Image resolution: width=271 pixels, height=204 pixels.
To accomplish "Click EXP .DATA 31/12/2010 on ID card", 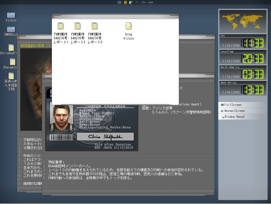I will coord(114,148).
